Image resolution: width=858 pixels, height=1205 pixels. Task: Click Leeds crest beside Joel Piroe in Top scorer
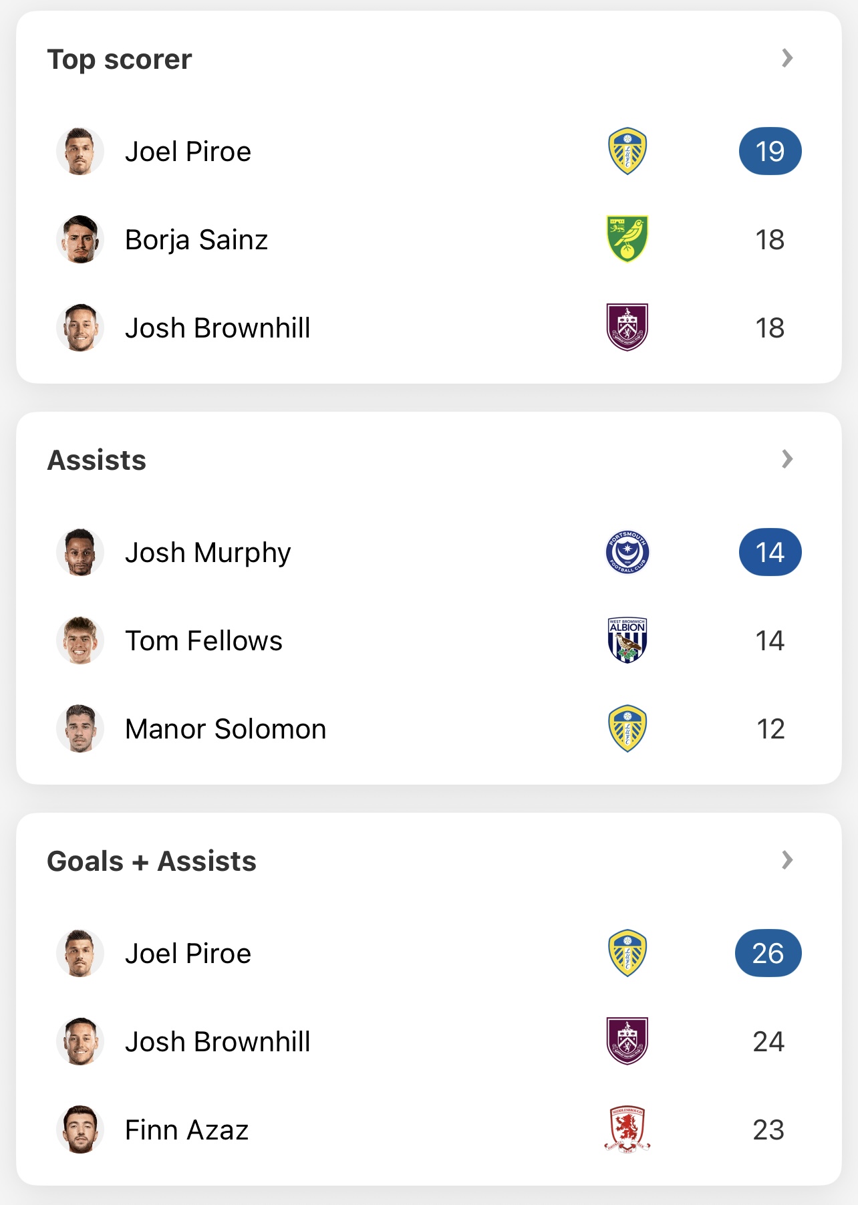click(x=627, y=151)
